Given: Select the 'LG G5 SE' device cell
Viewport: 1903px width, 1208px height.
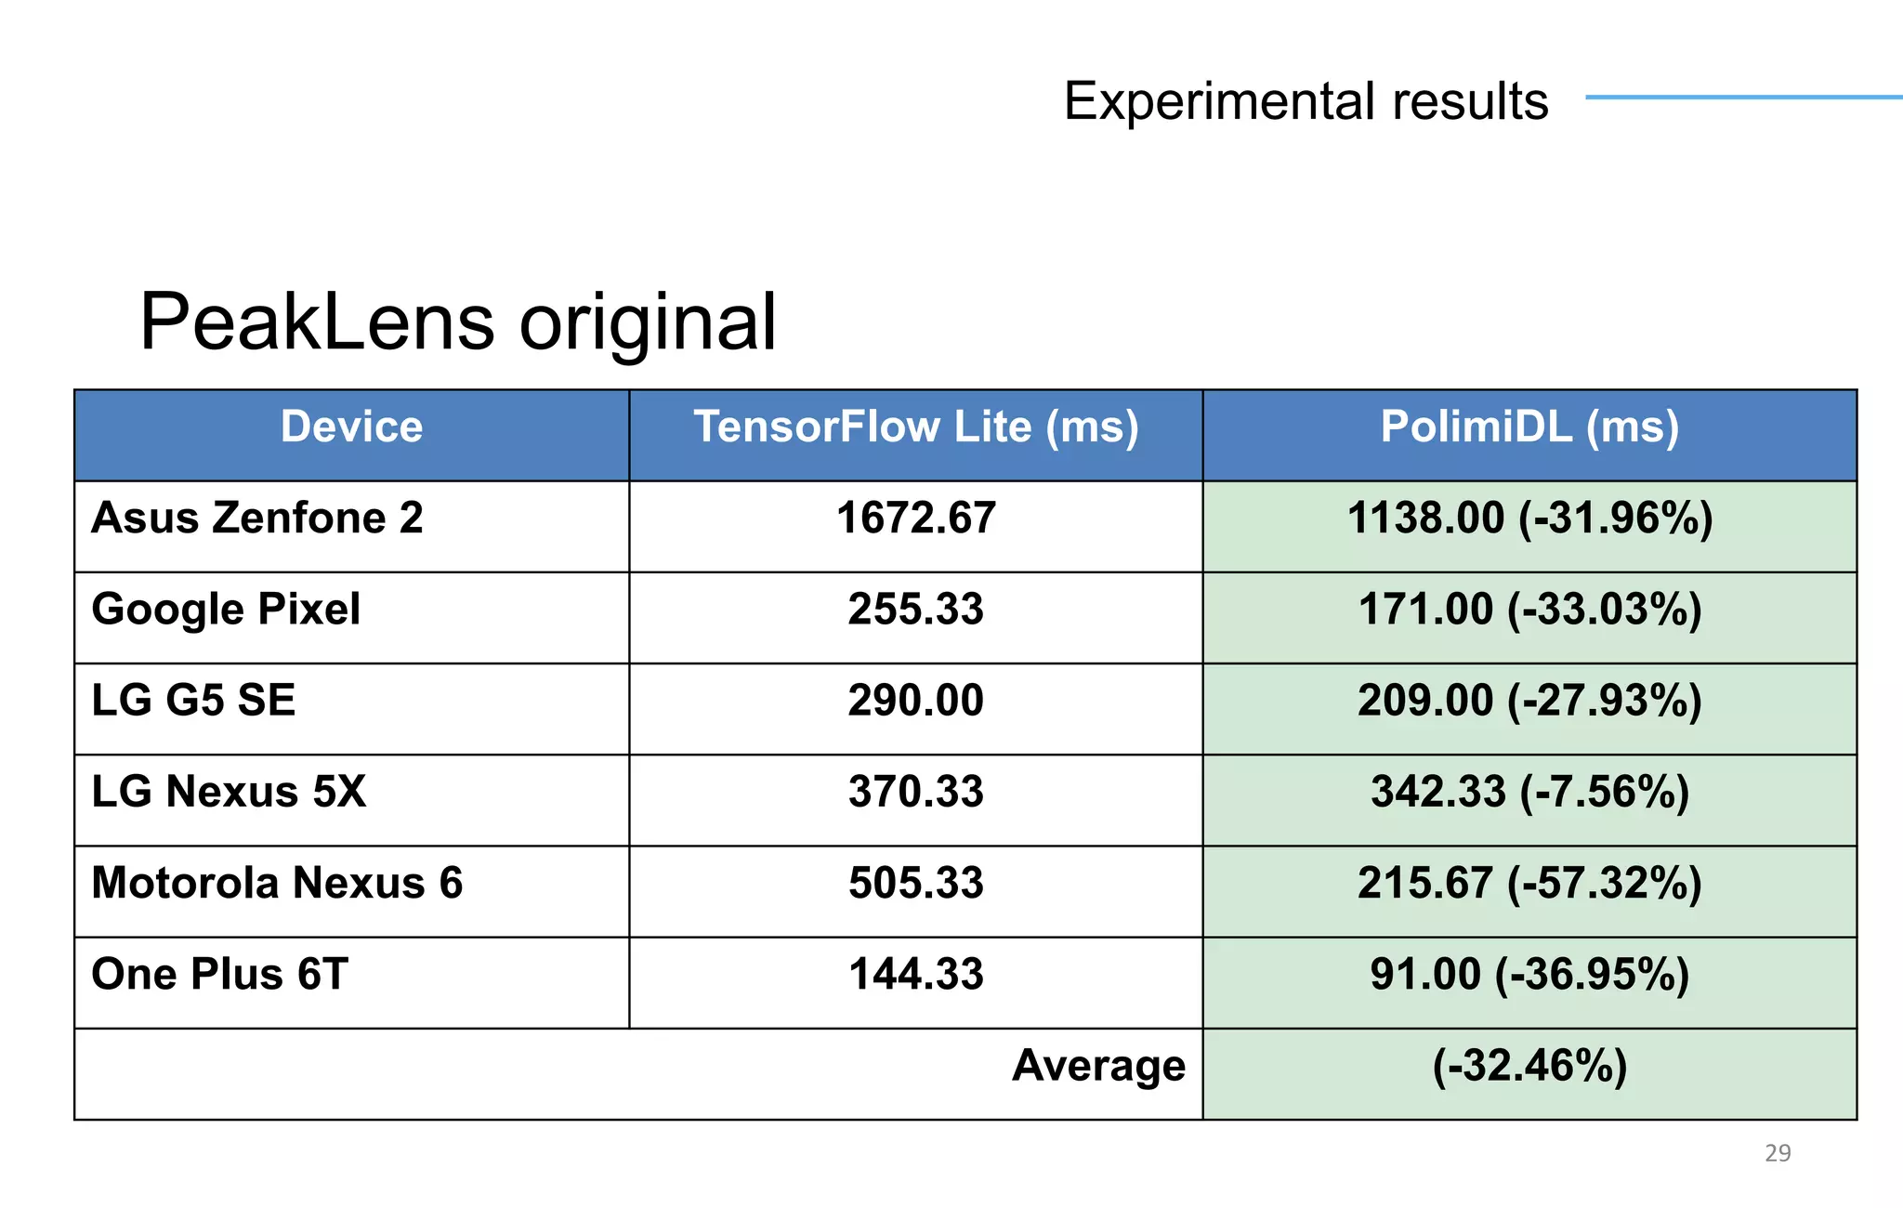Looking at the screenshot, I should tap(351, 708).
